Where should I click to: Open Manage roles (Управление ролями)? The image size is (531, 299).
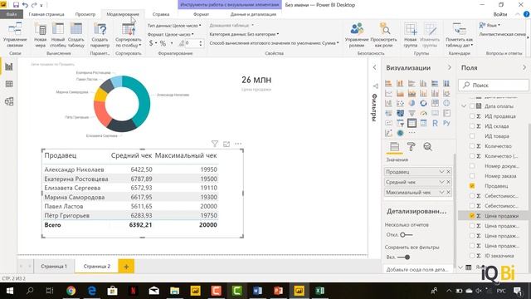click(x=357, y=35)
